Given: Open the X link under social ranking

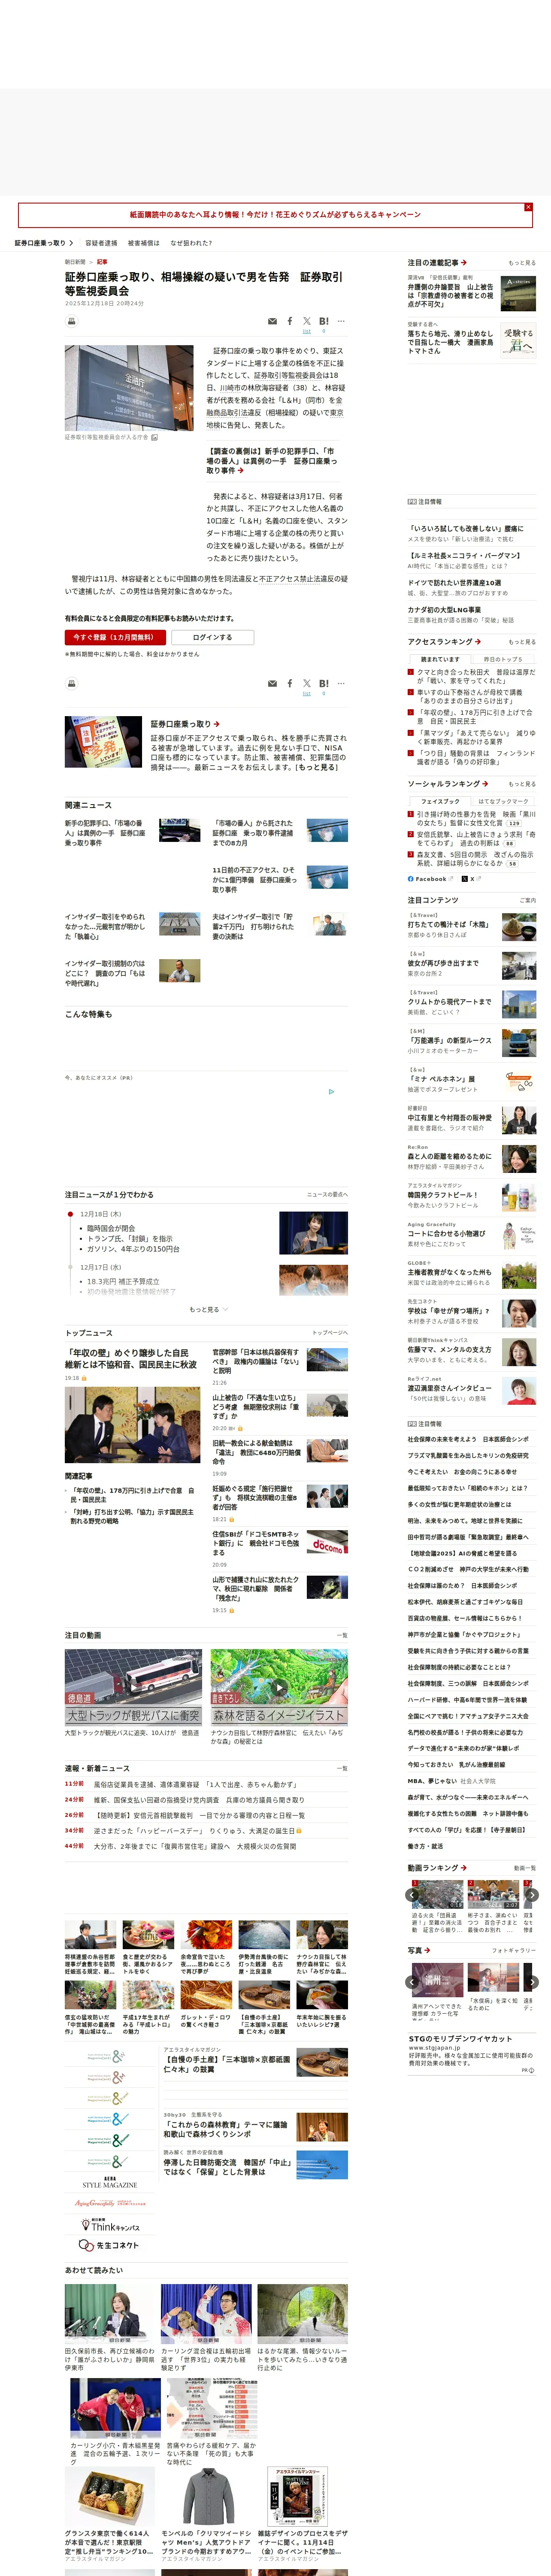Looking at the screenshot, I should point(471,879).
